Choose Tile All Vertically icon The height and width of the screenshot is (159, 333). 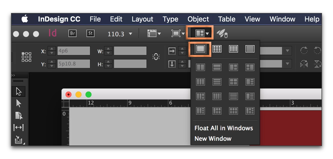point(233,49)
